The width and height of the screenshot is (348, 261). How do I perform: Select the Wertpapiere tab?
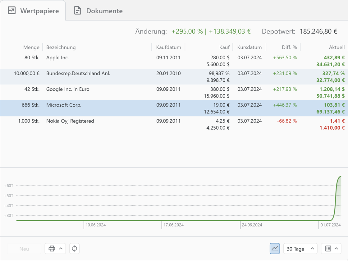(x=33, y=11)
